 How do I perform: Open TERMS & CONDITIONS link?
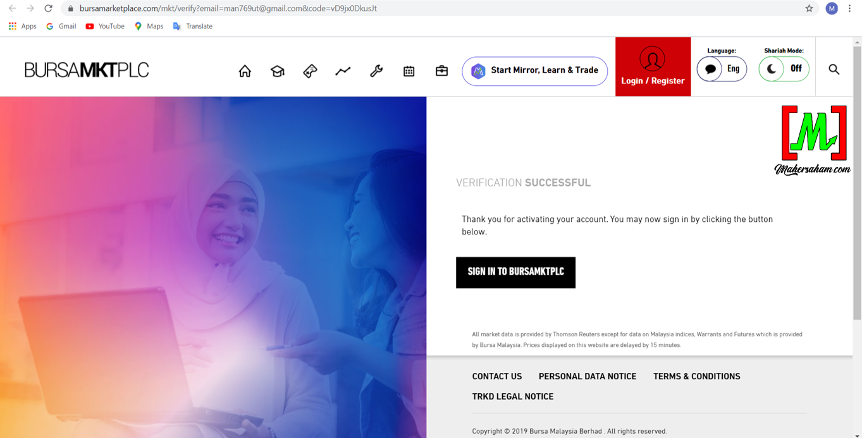click(696, 376)
